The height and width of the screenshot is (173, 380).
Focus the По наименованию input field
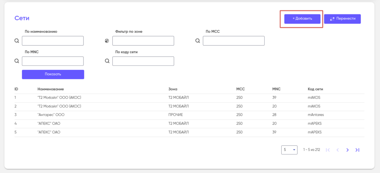(53, 41)
